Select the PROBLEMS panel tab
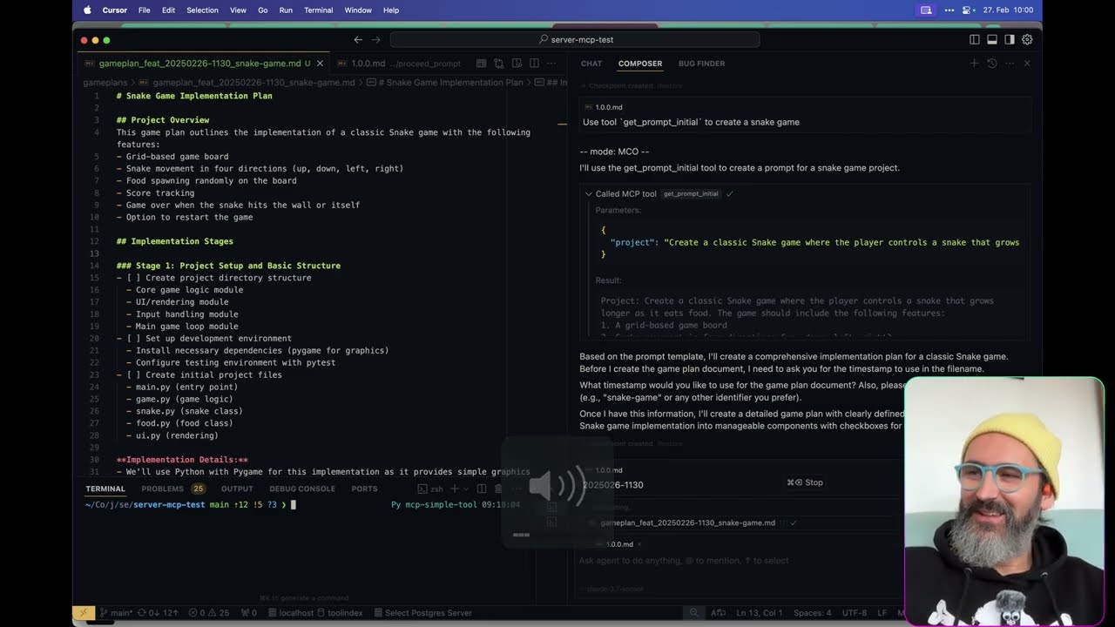The image size is (1115, 627). (x=172, y=489)
